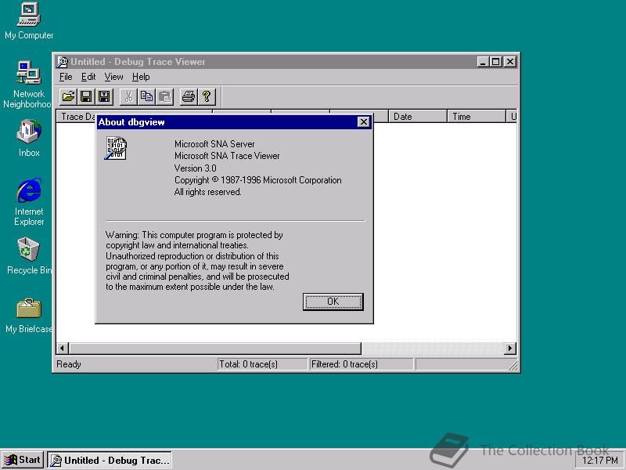Click the Open file toolbar icon
The width and height of the screenshot is (626, 470).
point(68,96)
